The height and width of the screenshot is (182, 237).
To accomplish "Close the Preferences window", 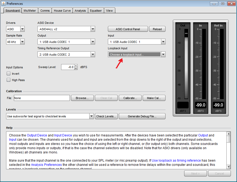I will (231, 4).
